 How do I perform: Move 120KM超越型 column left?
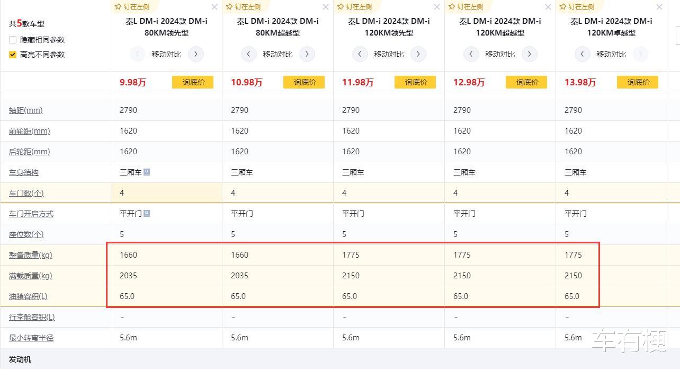471,54
